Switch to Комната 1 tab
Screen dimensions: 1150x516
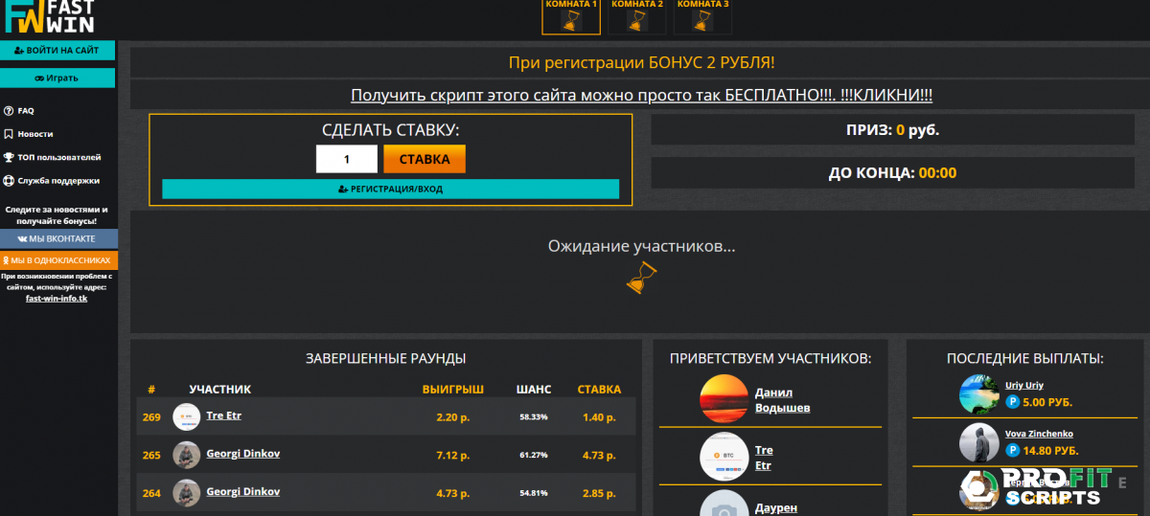[x=571, y=17]
